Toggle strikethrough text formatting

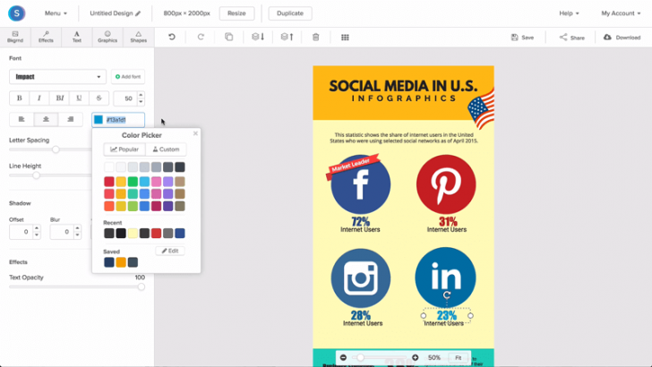pos(99,98)
